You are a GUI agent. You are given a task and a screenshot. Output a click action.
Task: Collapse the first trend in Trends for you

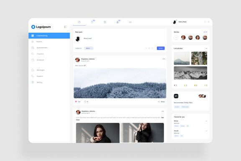tap(206, 121)
